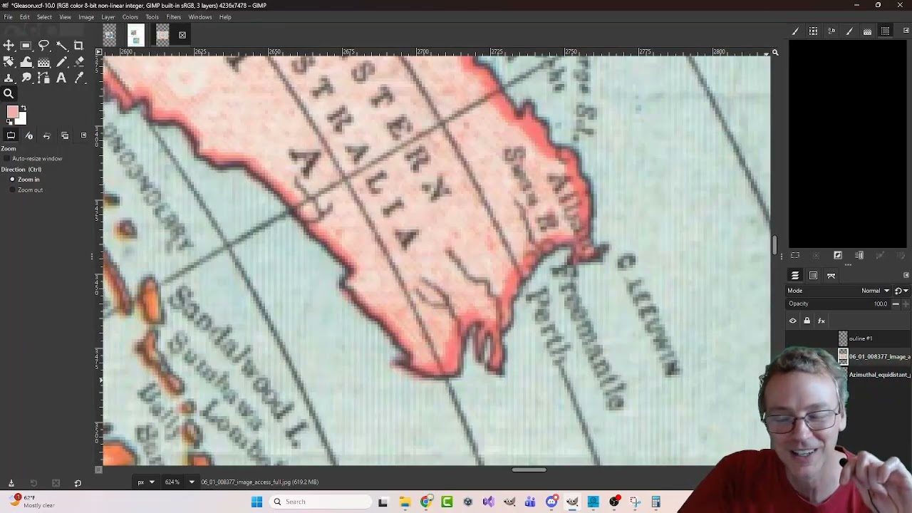
Task: Select the Rectangle Select tool
Action: point(26,46)
